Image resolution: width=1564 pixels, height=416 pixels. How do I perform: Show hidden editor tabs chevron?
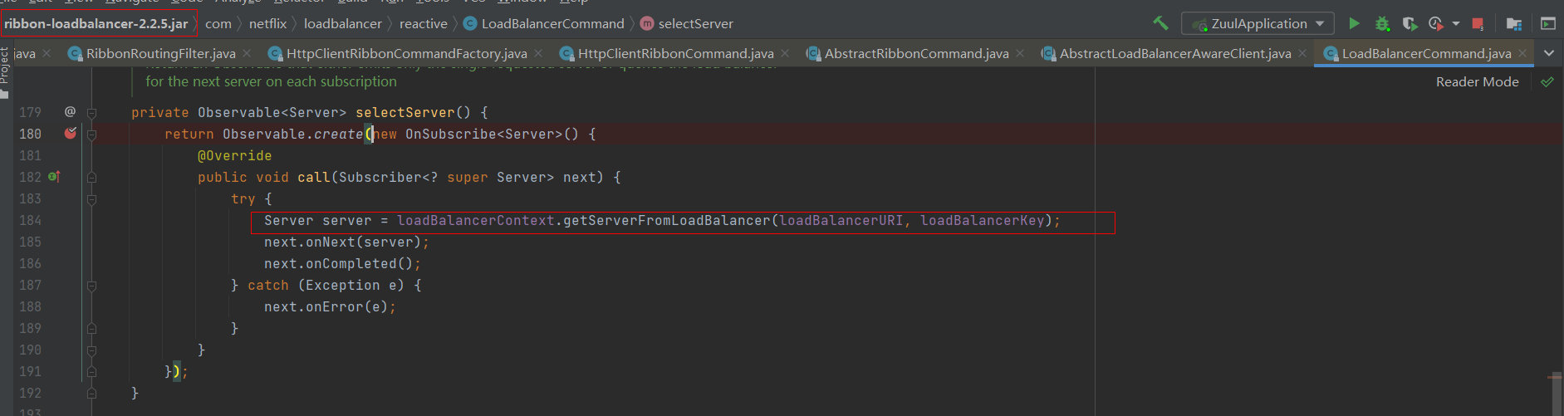click(1548, 53)
